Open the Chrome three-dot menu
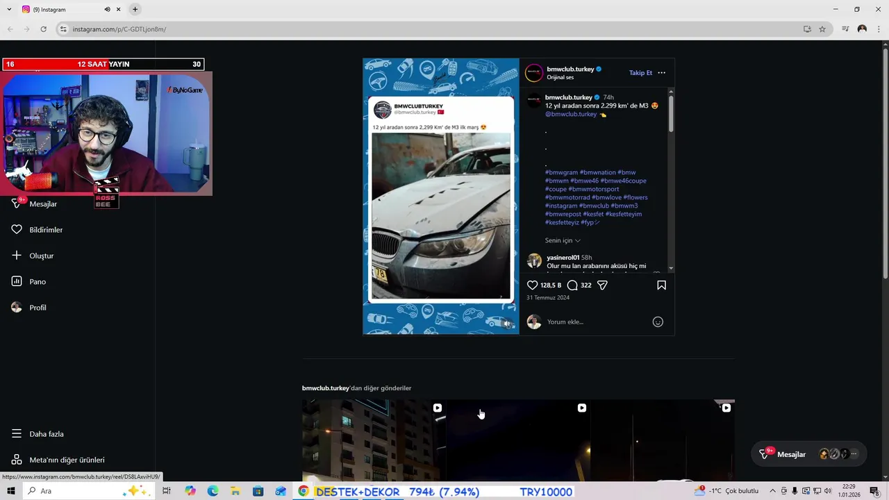Screen dimensions: 889x500 coord(879,29)
